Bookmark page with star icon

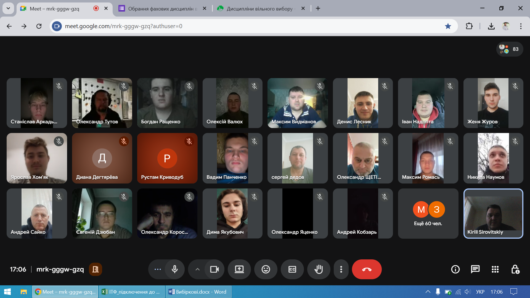(x=448, y=26)
